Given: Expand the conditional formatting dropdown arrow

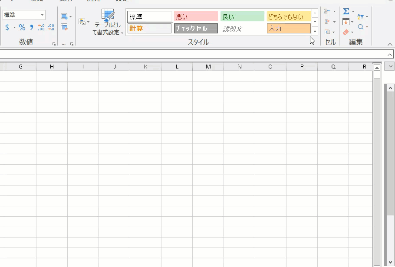Looking at the screenshot, I should pos(88,22).
